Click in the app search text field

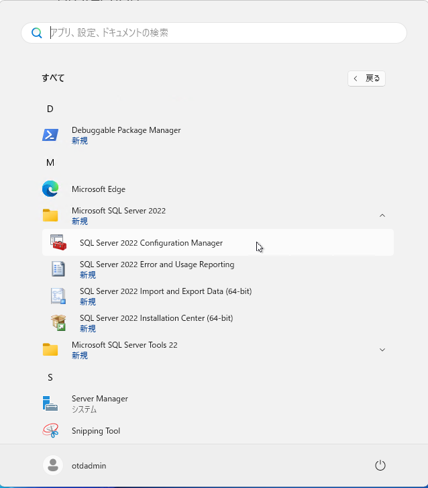pos(221,33)
